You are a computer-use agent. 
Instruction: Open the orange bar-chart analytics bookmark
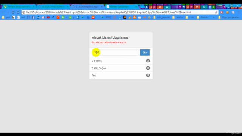(x=130, y=17)
